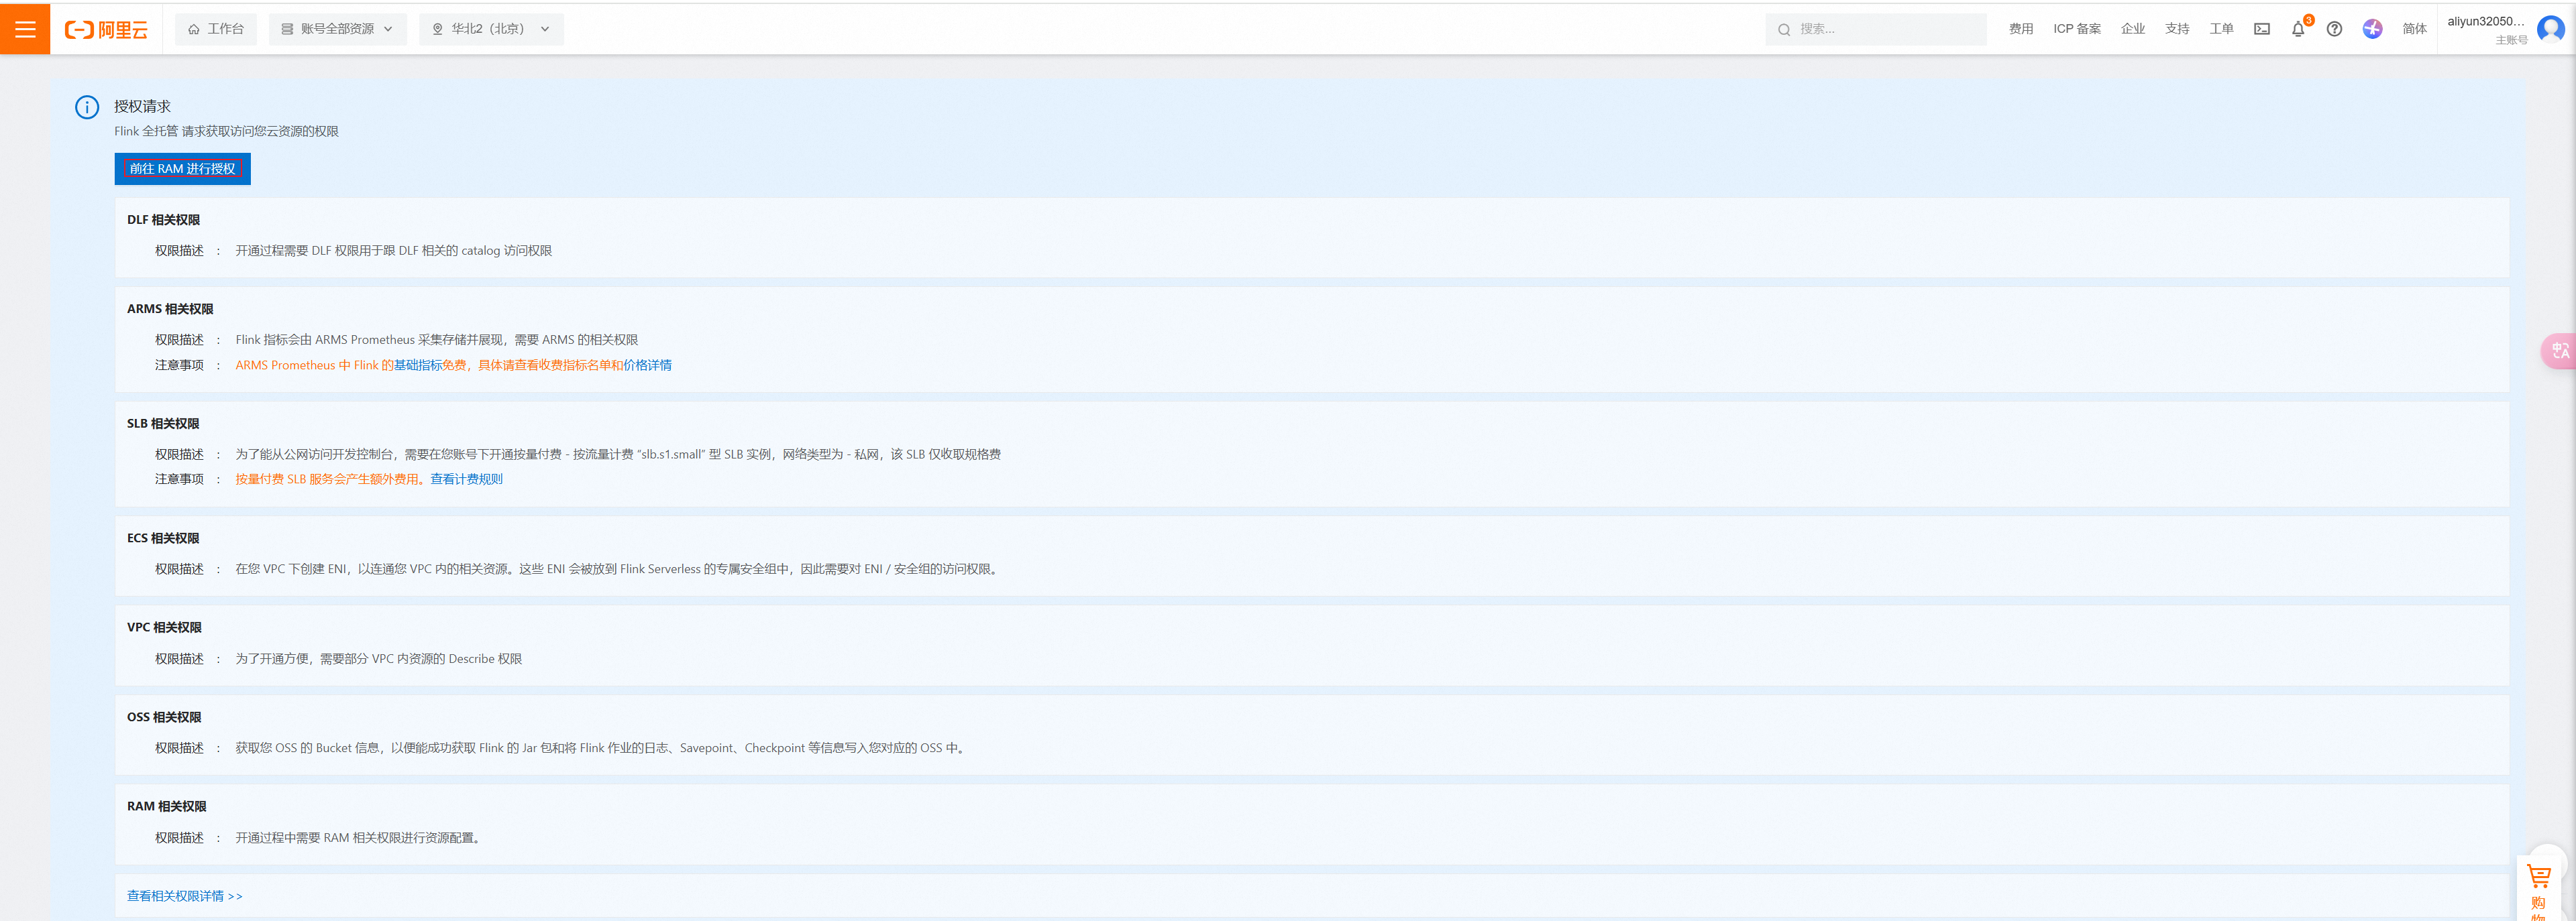Open the AI assistant icon
The image size is (2576, 921).
tap(2372, 29)
